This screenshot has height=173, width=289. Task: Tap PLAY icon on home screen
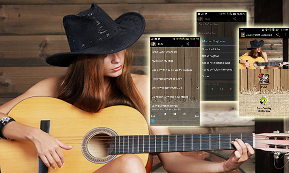(x=264, y=79)
